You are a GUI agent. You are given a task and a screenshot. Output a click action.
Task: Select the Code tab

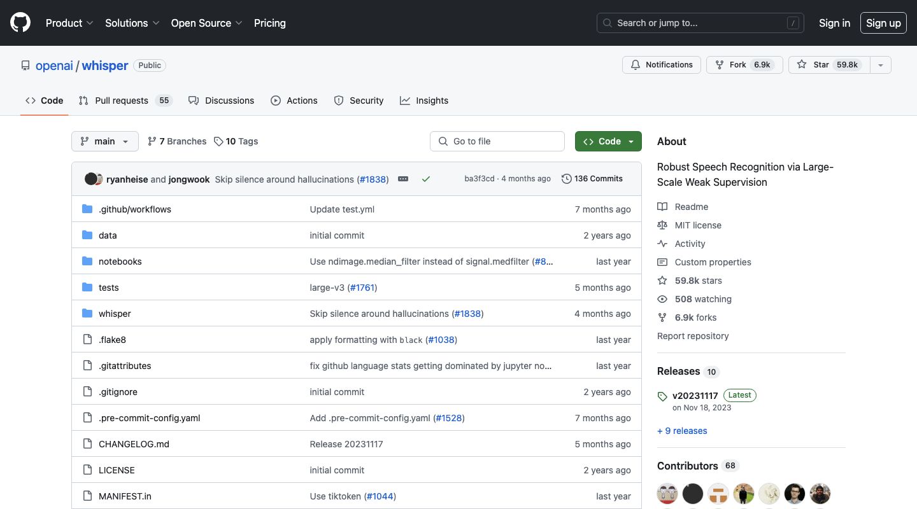click(x=45, y=101)
